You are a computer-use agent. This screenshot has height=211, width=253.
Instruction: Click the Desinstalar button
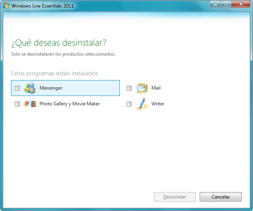coord(175,197)
